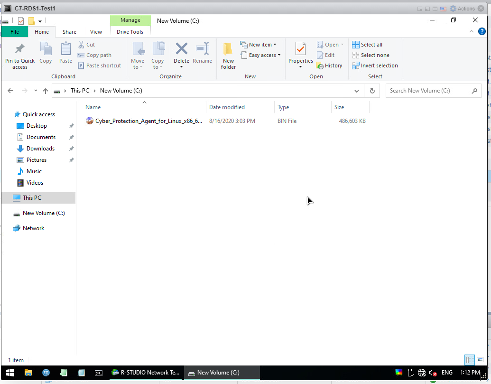The image size is (491, 384).
Task: Click the Help question mark icon
Action: (x=482, y=32)
